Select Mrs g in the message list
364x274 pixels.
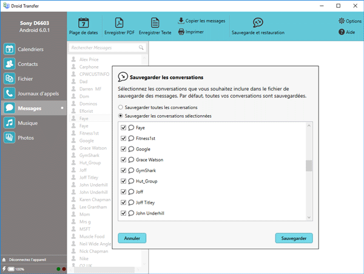click(x=85, y=222)
